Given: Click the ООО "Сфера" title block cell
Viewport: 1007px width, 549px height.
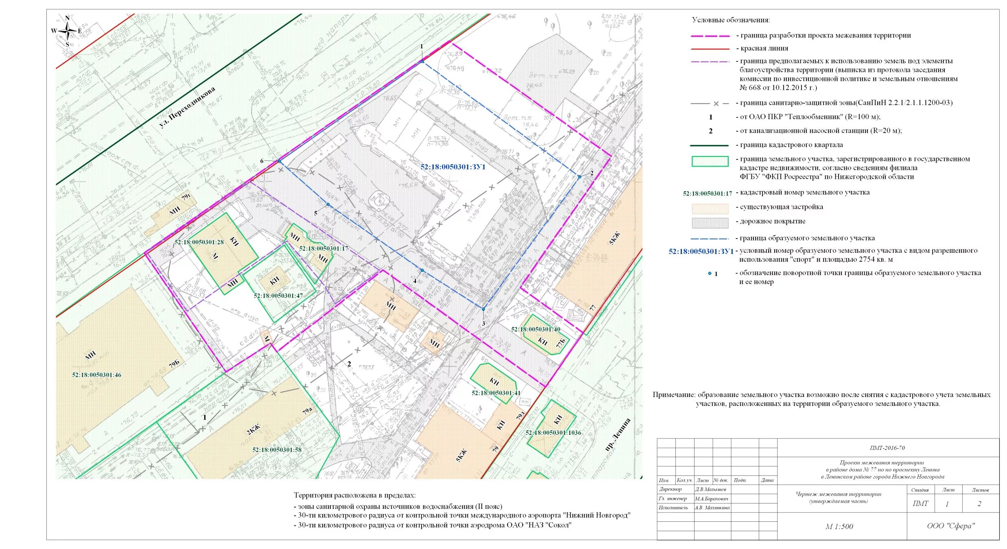Looking at the screenshot, I should pyautogui.click(x=951, y=526).
